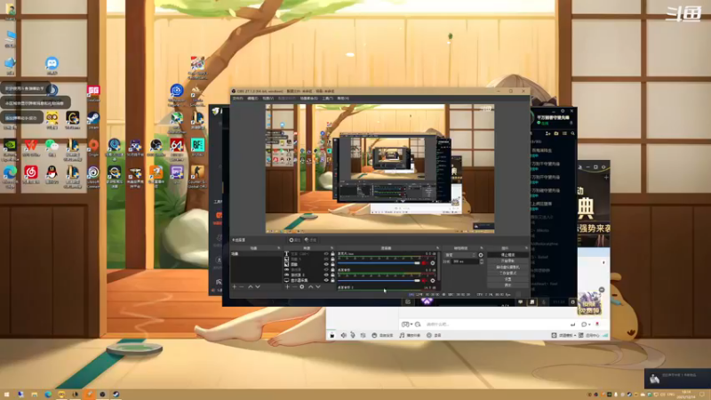Click the speaker icon in chat window toolbar
711x400 pixels.
[x=343, y=335]
